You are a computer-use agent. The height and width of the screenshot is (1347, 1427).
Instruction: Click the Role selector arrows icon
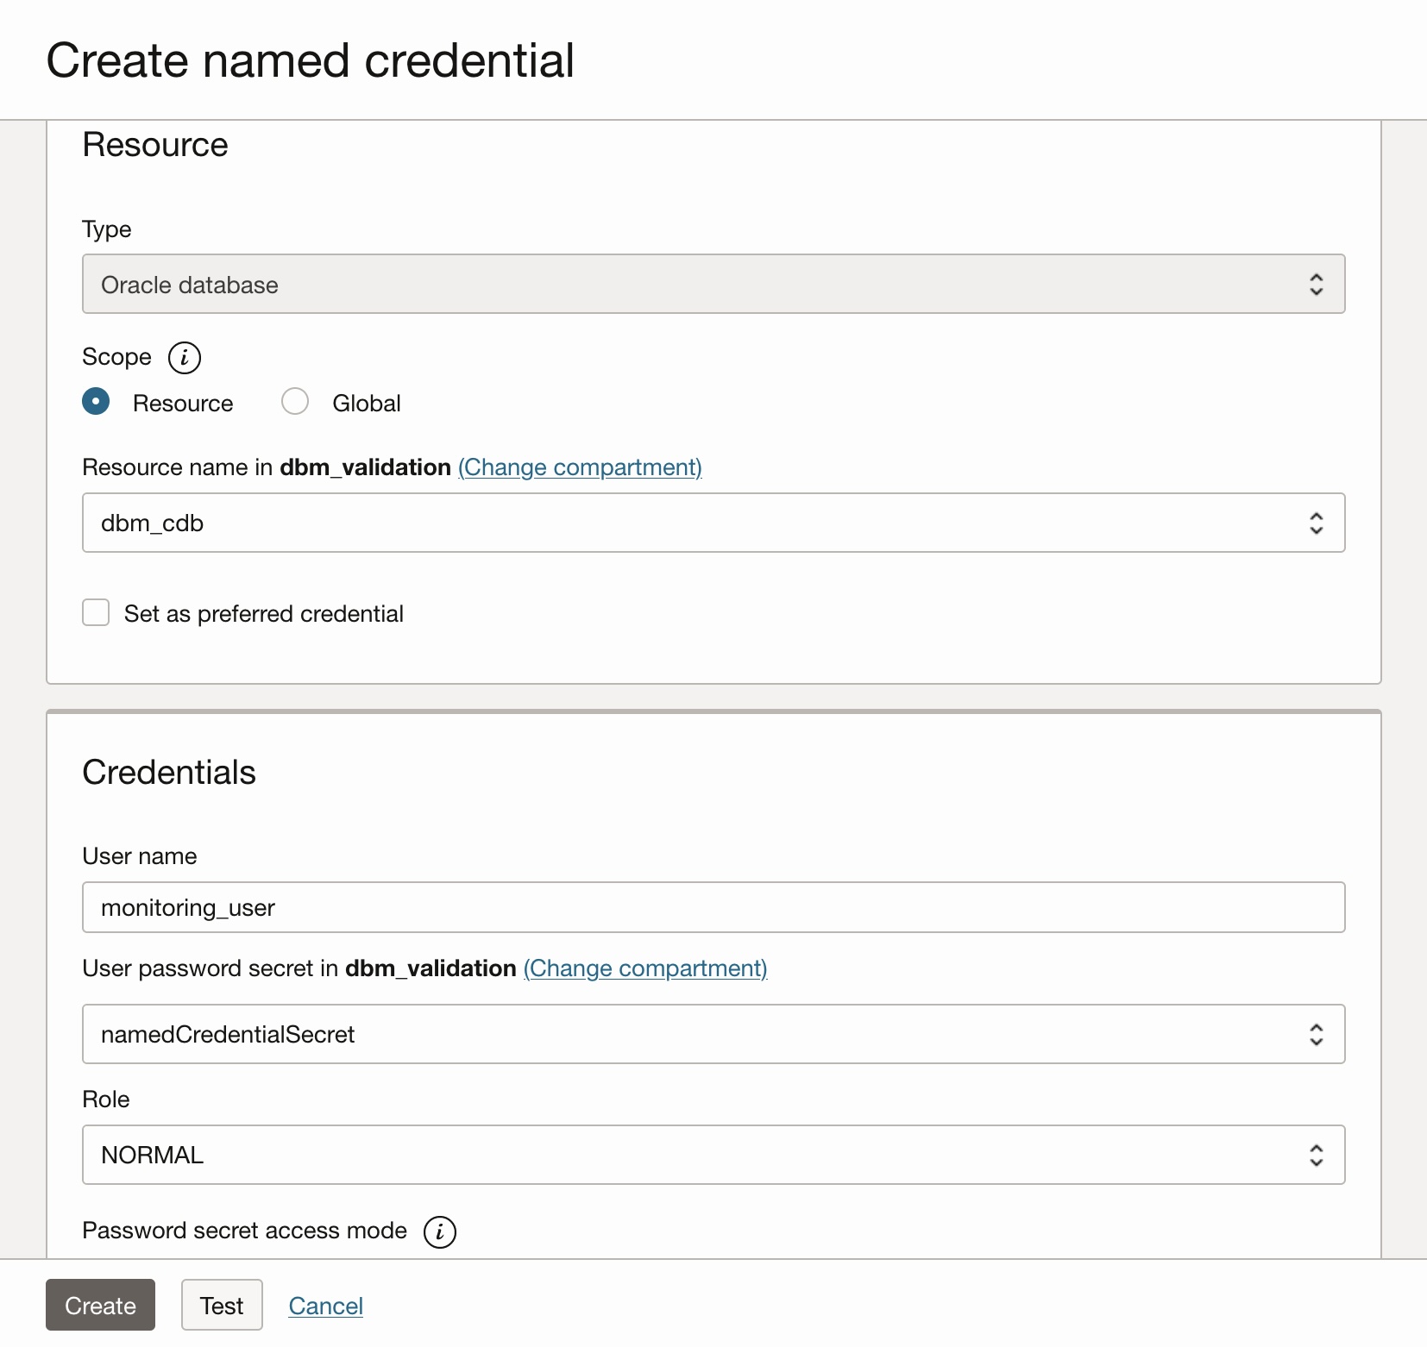click(x=1316, y=1156)
